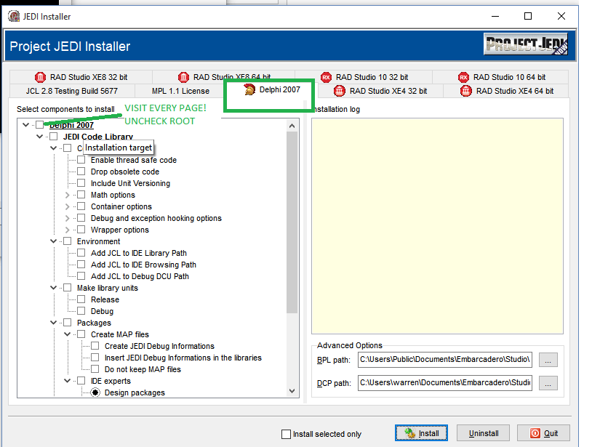Open the RAD Studio 10 32 bit tab
Screen dimensions: 592x447
(x=364, y=77)
